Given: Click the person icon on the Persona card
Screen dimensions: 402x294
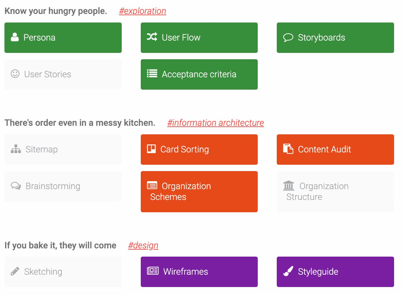Looking at the screenshot, I should [14, 37].
